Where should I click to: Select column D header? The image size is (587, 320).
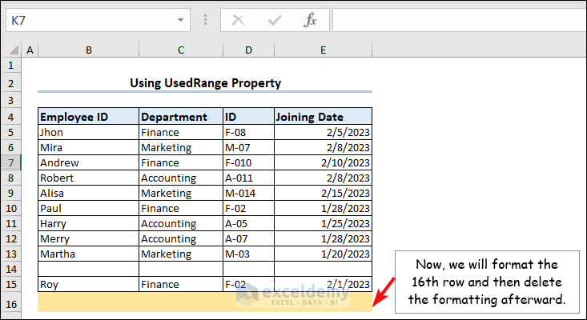[248, 50]
